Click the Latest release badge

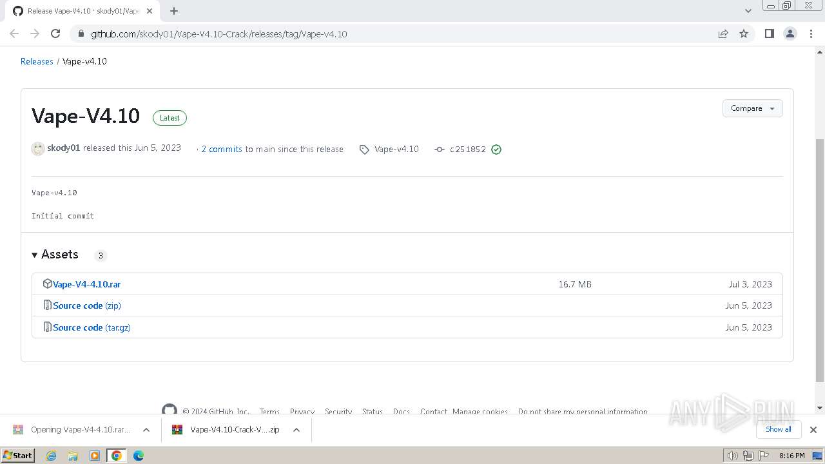coord(170,118)
